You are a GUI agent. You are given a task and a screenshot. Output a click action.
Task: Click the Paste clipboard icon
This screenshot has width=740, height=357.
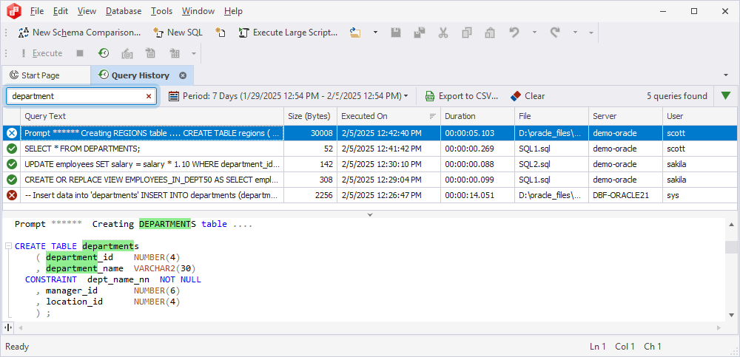[490, 33]
